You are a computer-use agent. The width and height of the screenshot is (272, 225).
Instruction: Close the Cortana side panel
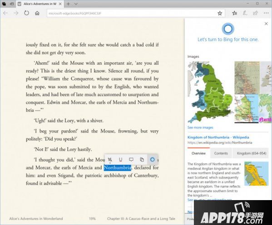click(x=266, y=24)
